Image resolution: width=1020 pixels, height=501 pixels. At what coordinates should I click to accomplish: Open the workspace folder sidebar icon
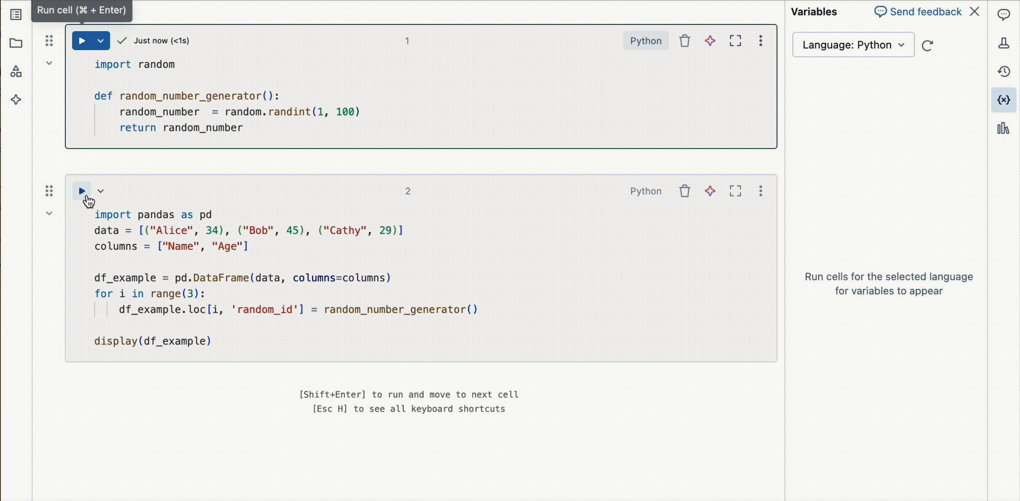pos(16,43)
